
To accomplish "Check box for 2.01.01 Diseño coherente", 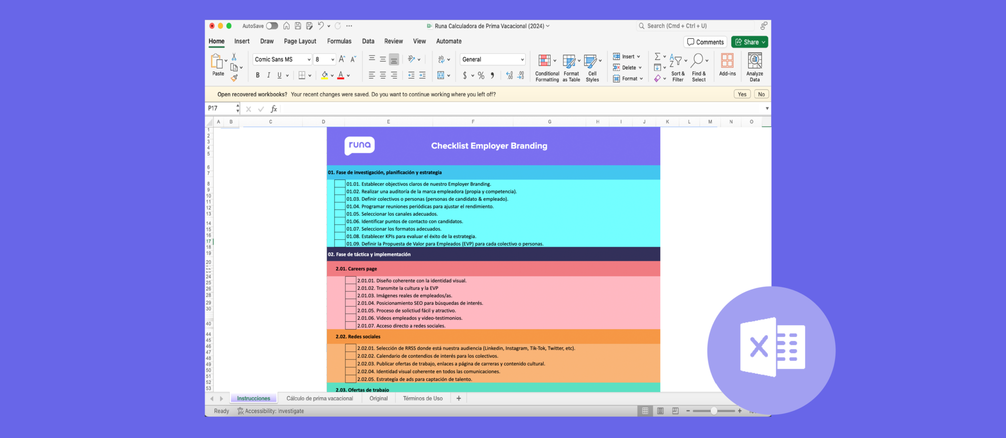I will click(351, 281).
